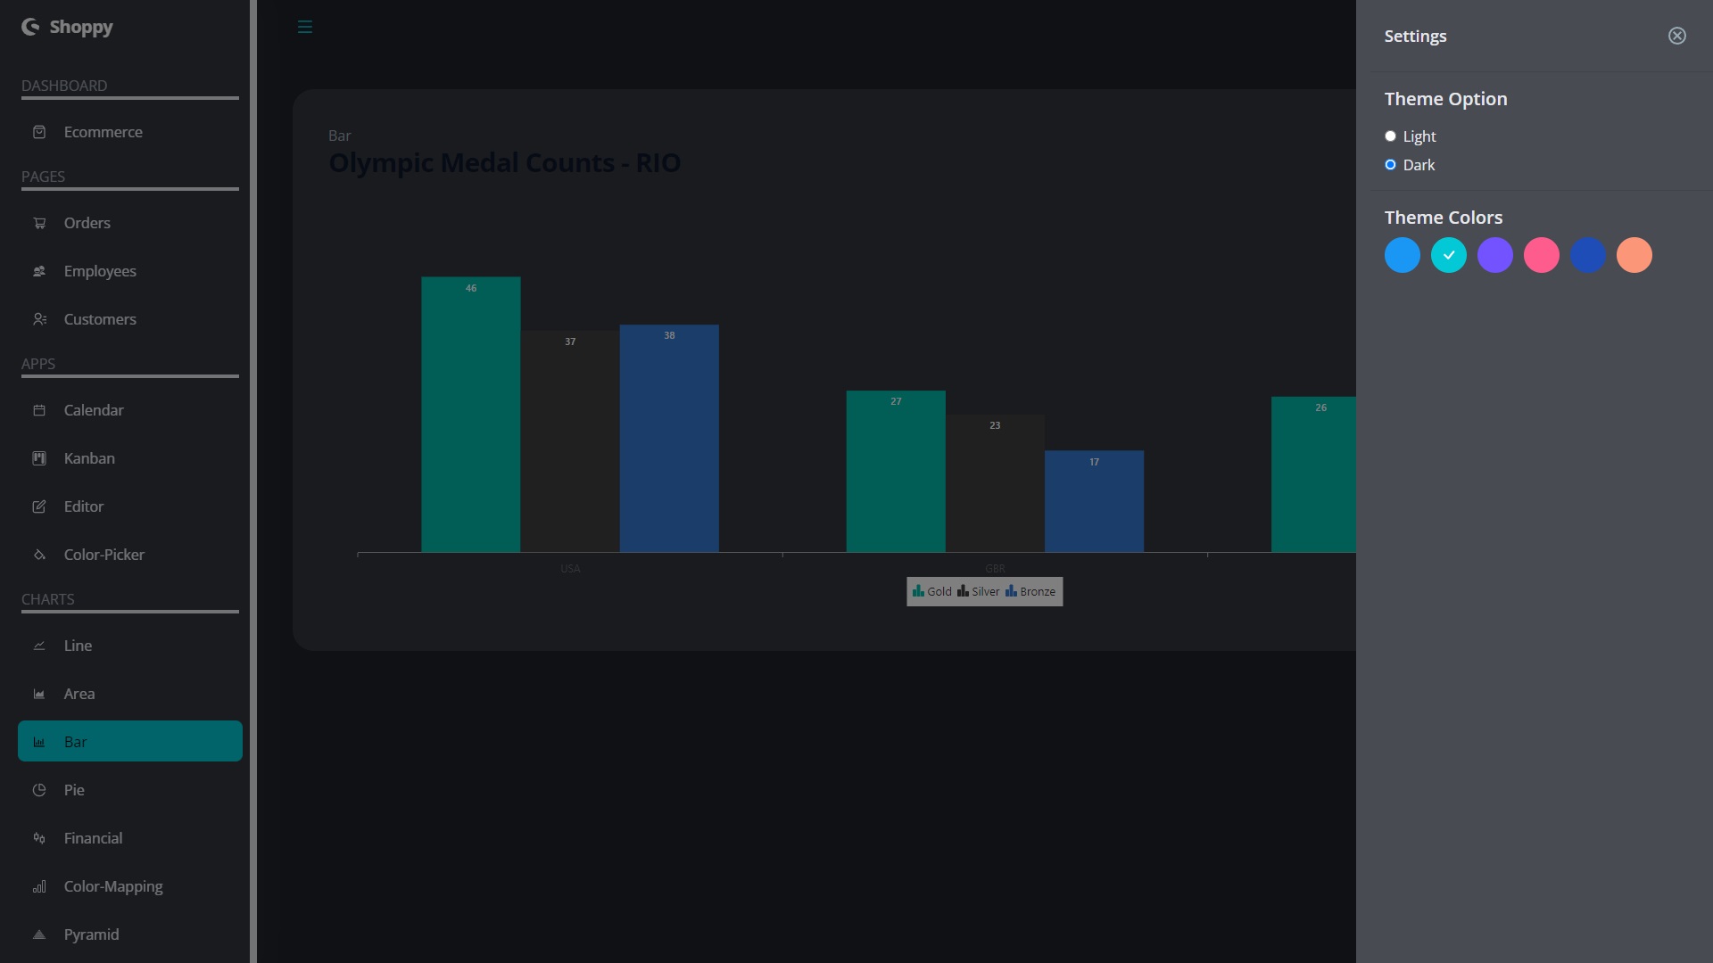Click the USA Gold bar showing 46
This screenshot has height=963, width=1713.
[471, 415]
